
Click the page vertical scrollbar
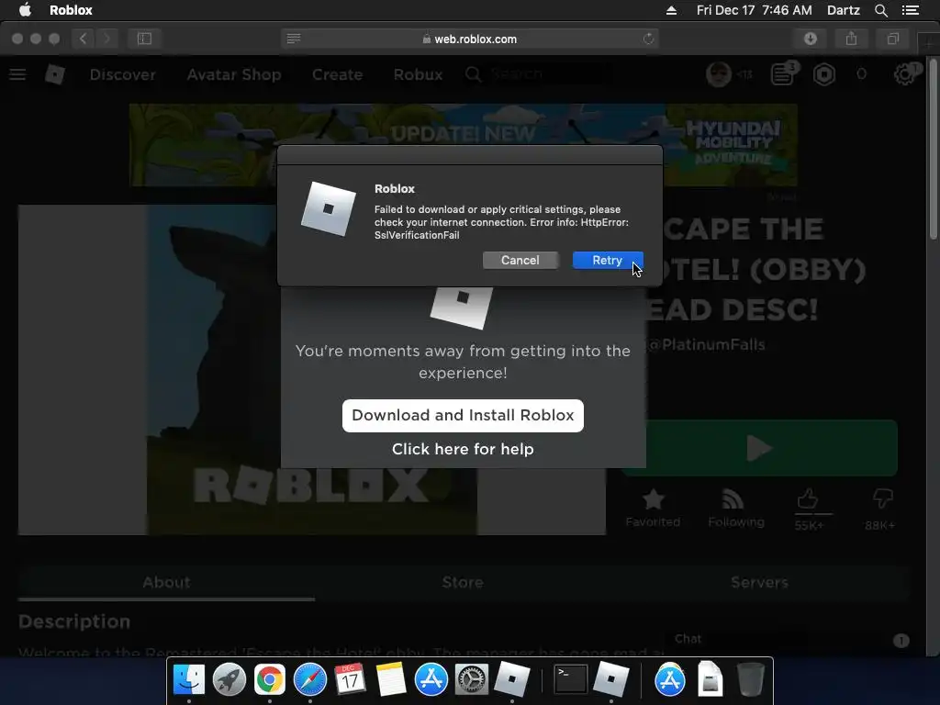click(933, 150)
